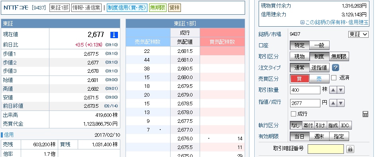Select the 週末 expiry option
Image resolution: width=375 pixels, height=157 pixels.
point(319,136)
